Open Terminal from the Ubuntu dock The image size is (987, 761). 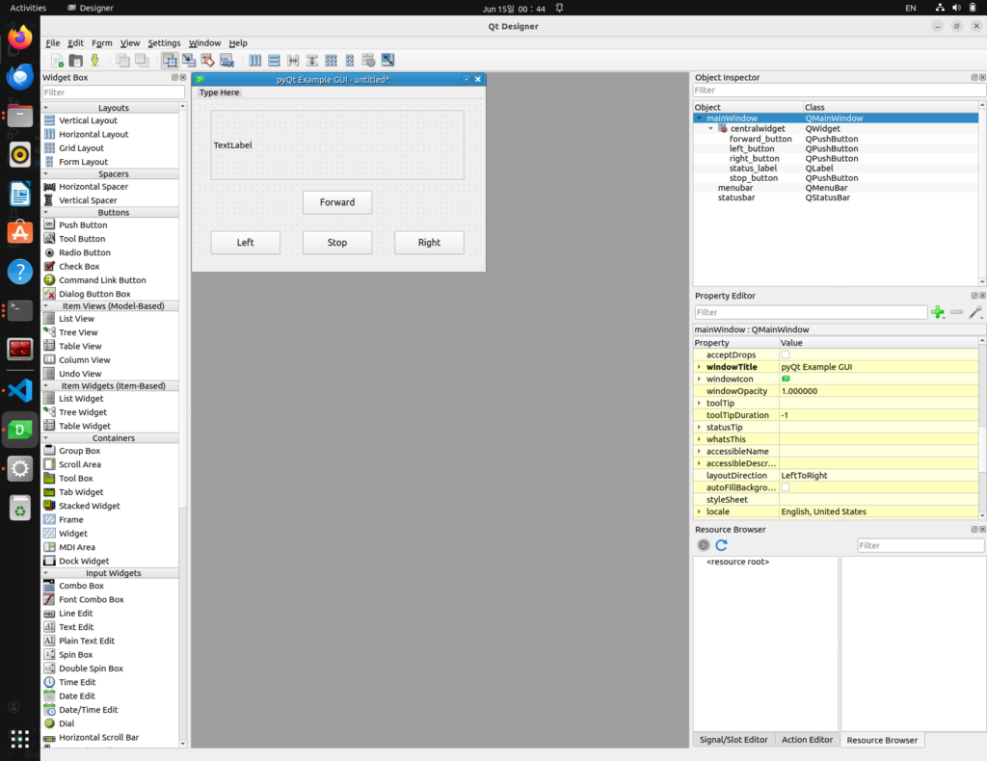coord(20,311)
